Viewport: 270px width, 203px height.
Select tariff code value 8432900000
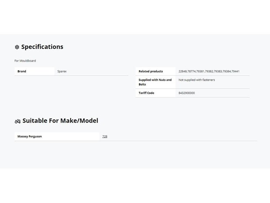coord(187,93)
